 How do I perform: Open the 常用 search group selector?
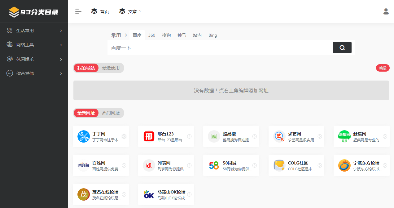click(119, 35)
